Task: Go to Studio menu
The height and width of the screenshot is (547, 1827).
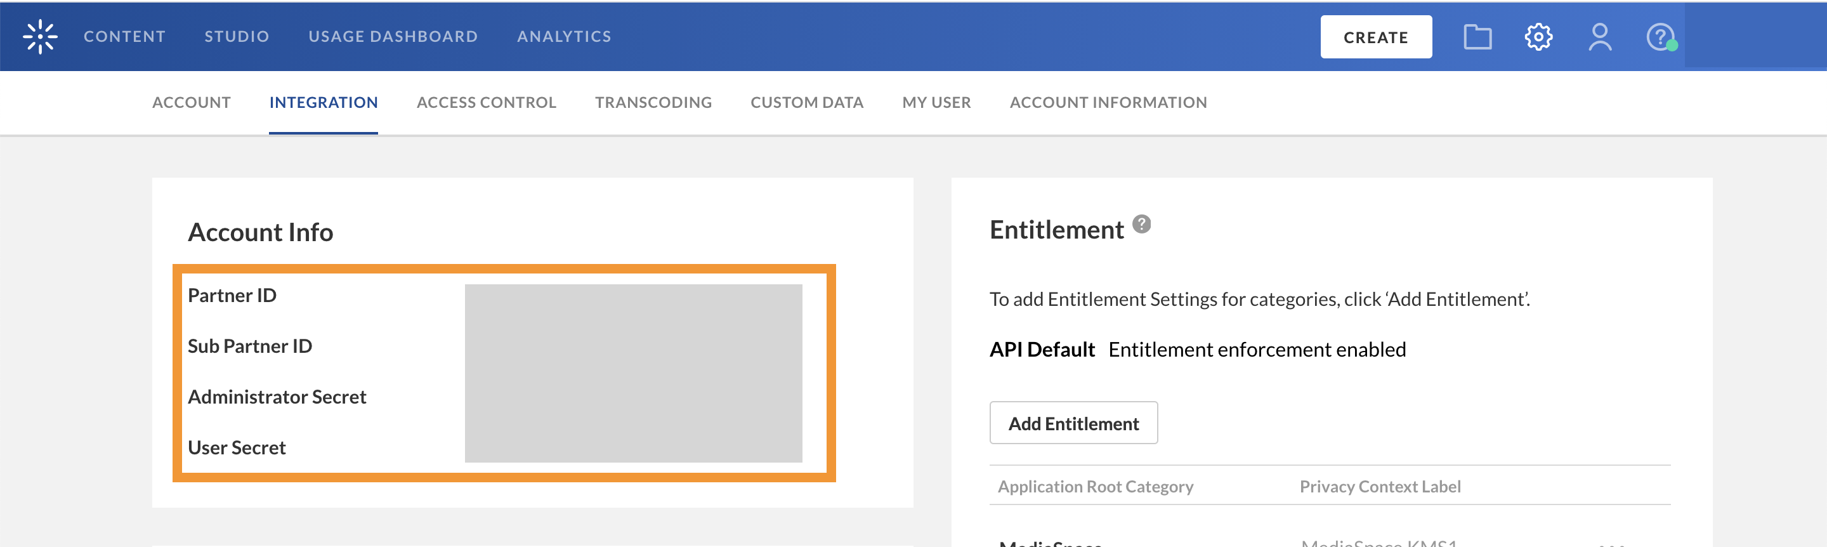Action: point(237,36)
